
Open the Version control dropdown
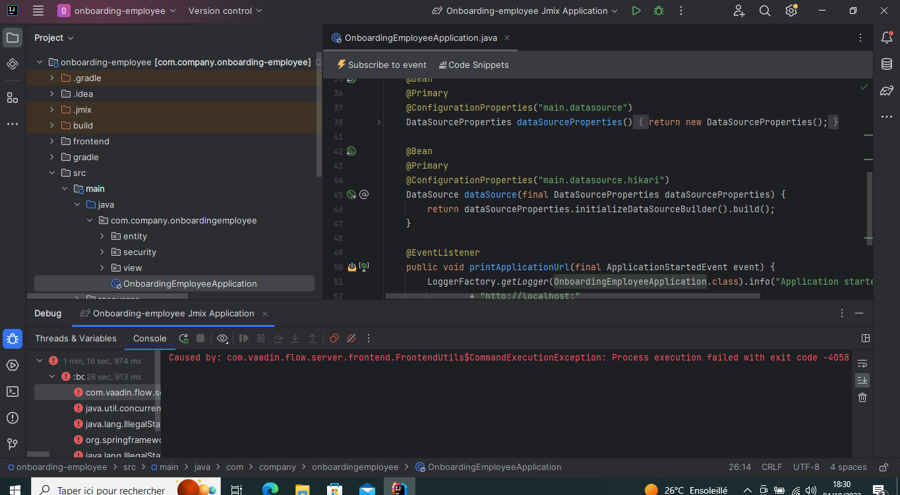pyautogui.click(x=225, y=11)
